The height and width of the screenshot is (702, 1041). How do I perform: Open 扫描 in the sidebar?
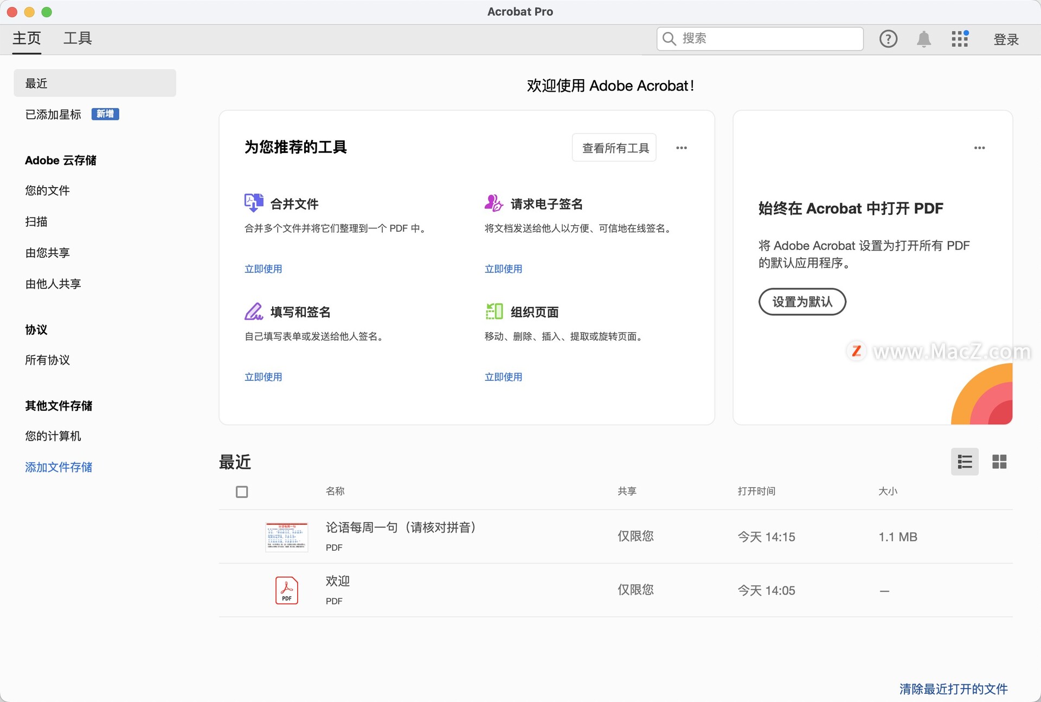click(x=36, y=221)
